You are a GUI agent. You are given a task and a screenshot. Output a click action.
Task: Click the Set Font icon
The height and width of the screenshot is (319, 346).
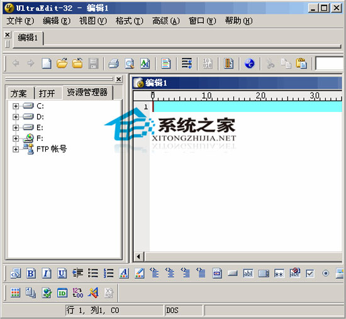coord(145,64)
